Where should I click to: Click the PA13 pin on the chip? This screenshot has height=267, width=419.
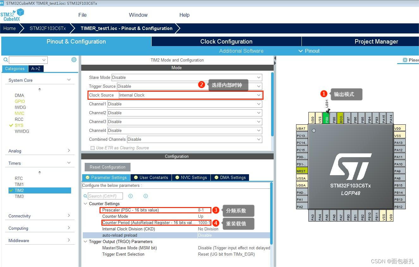399,143
